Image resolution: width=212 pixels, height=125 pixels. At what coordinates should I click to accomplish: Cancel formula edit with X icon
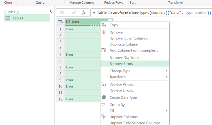point(62,13)
